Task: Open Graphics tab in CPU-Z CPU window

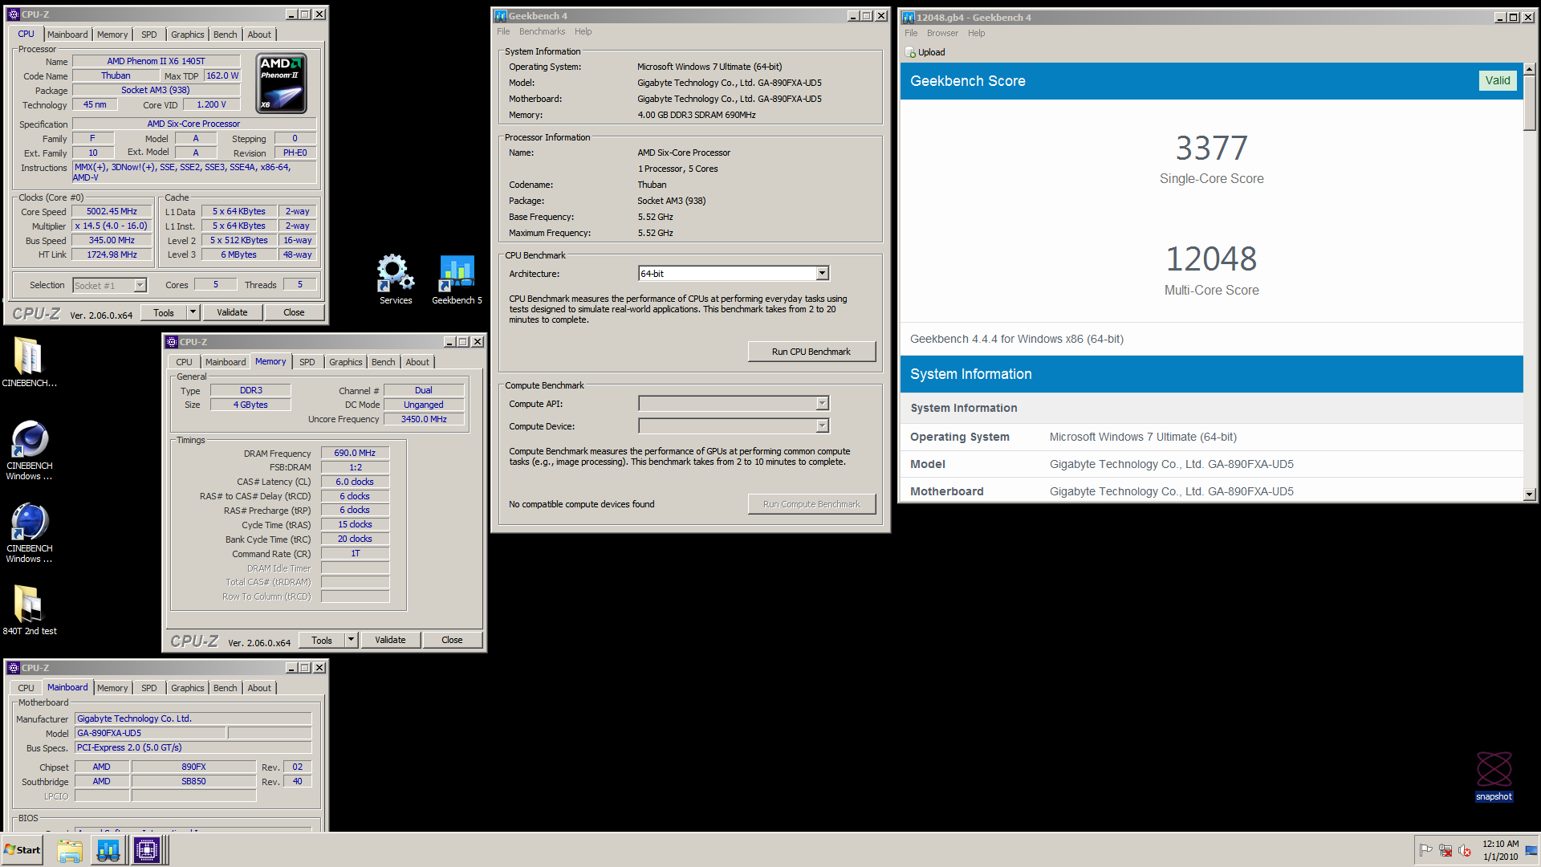Action: pos(187,35)
